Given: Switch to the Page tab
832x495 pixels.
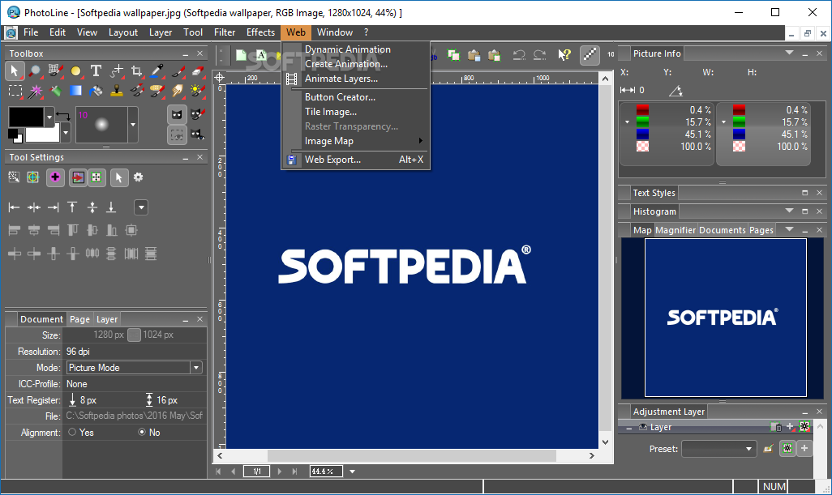Looking at the screenshot, I should click(79, 319).
